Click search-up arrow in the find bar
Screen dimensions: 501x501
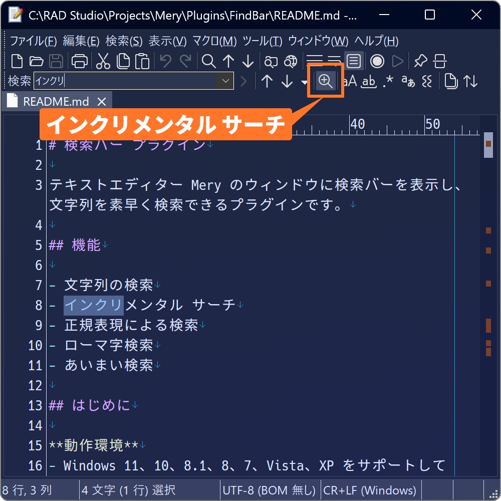pos(267,81)
